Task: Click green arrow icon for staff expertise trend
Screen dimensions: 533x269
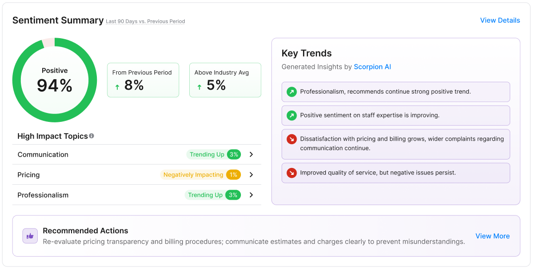Action: (x=292, y=115)
